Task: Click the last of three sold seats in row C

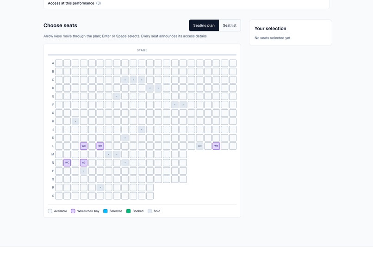Action: 142,80
